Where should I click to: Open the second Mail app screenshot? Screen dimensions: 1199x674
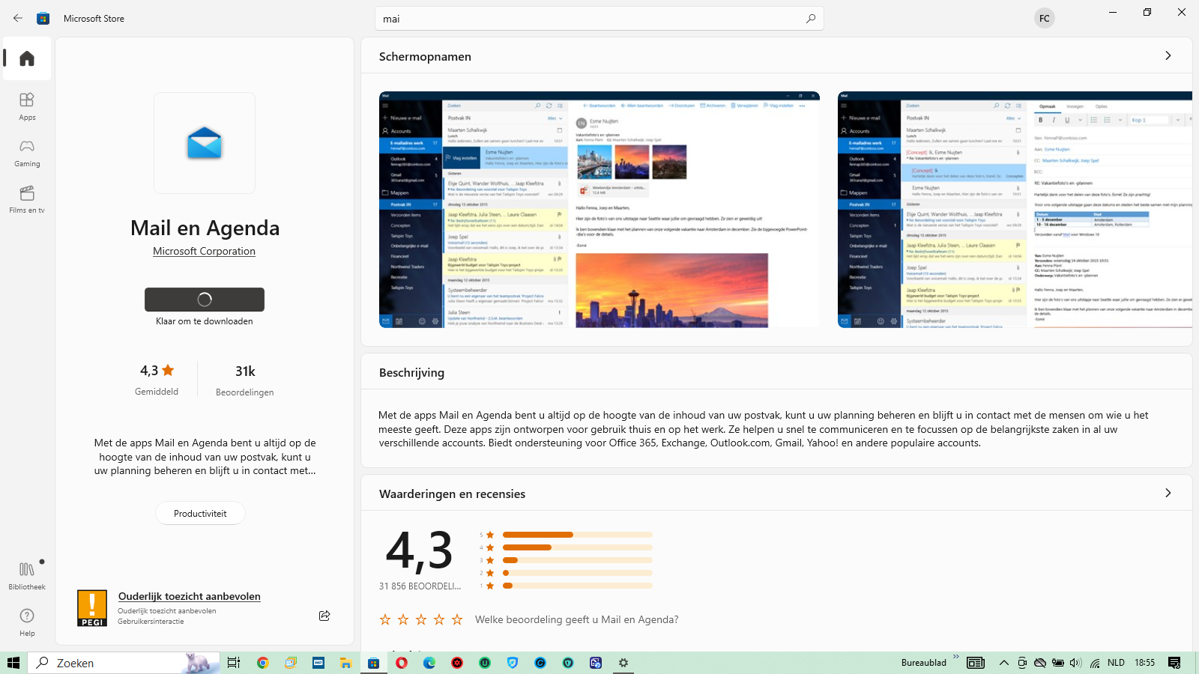pyautogui.click(x=1015, y=210)
